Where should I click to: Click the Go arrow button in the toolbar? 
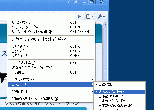click(79, 16)
